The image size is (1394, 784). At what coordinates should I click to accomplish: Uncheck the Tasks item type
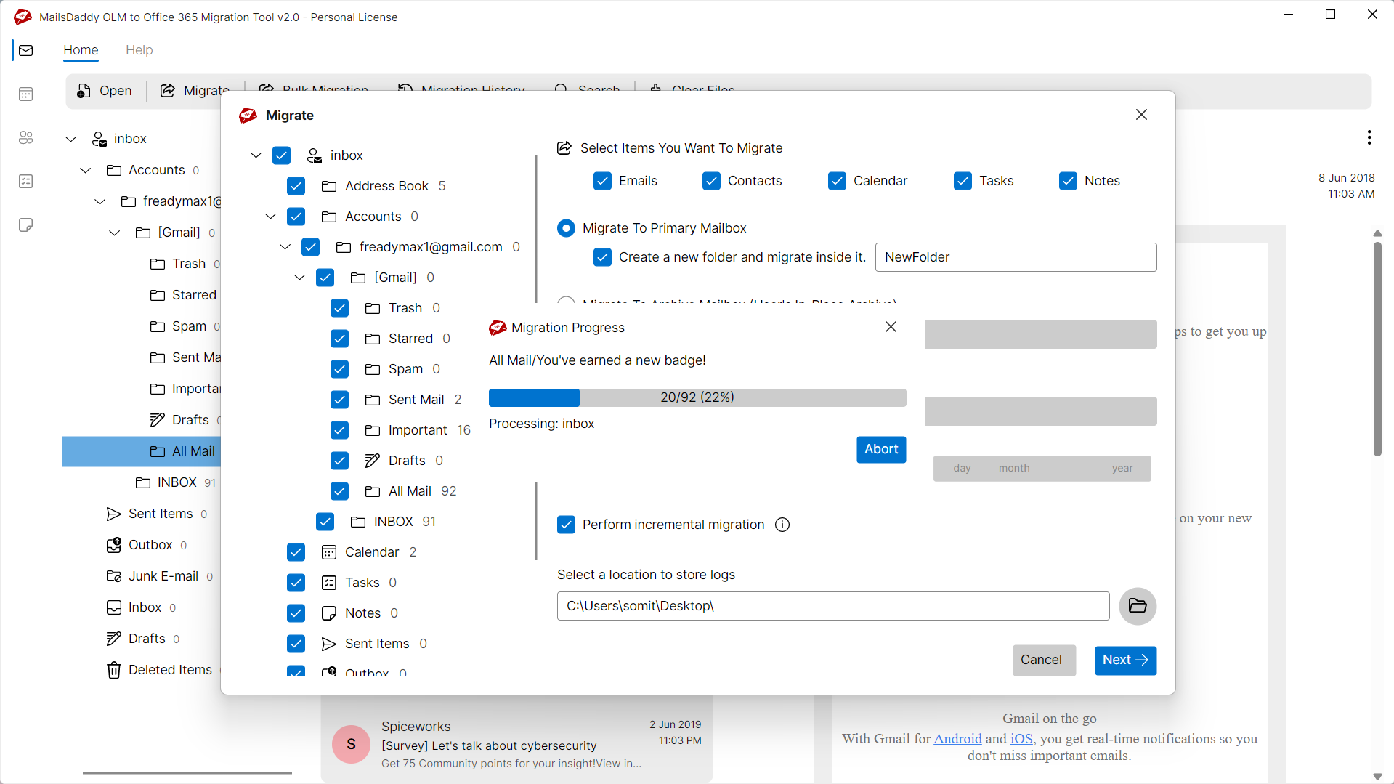(x=963, y=181)
